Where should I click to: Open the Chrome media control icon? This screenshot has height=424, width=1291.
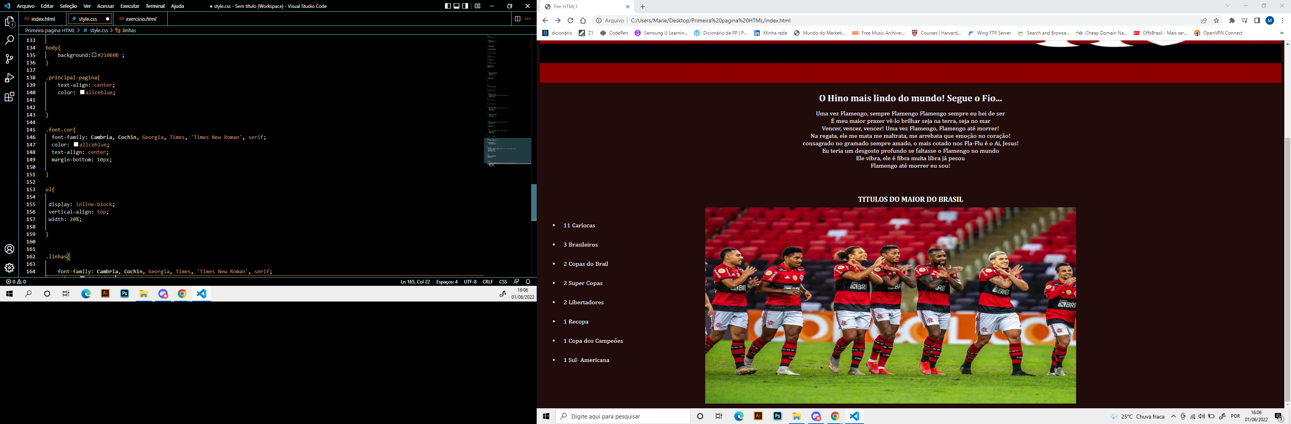(x=1244, y=20)
